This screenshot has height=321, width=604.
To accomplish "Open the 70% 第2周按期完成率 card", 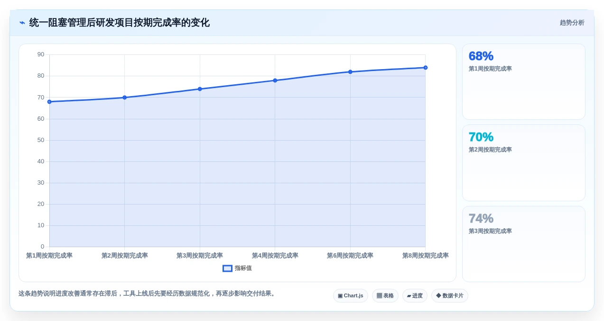I will click(524, 163).
